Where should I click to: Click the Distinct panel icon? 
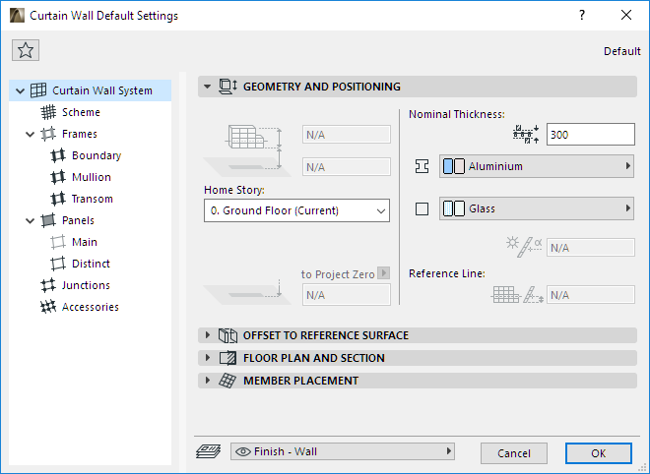[x=58, y=264]
